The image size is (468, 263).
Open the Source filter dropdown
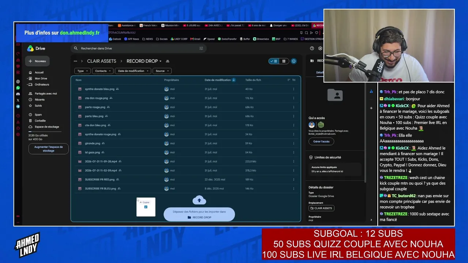(162, 71)
